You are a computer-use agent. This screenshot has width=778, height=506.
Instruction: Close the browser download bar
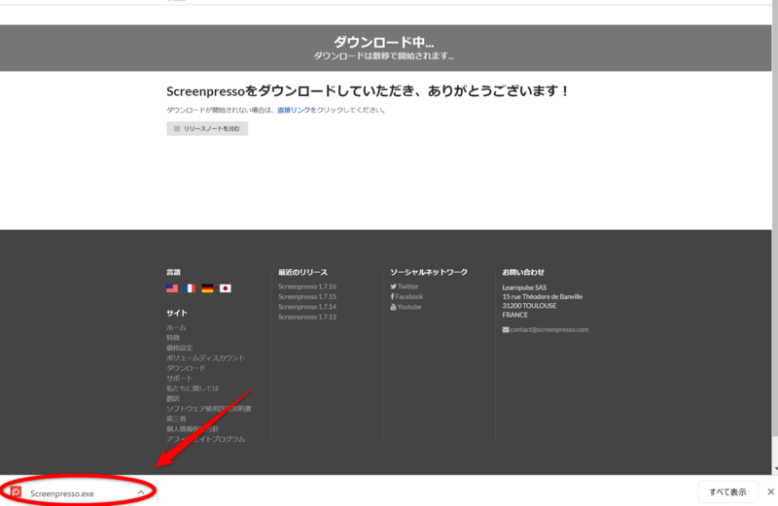coord(770,492)
